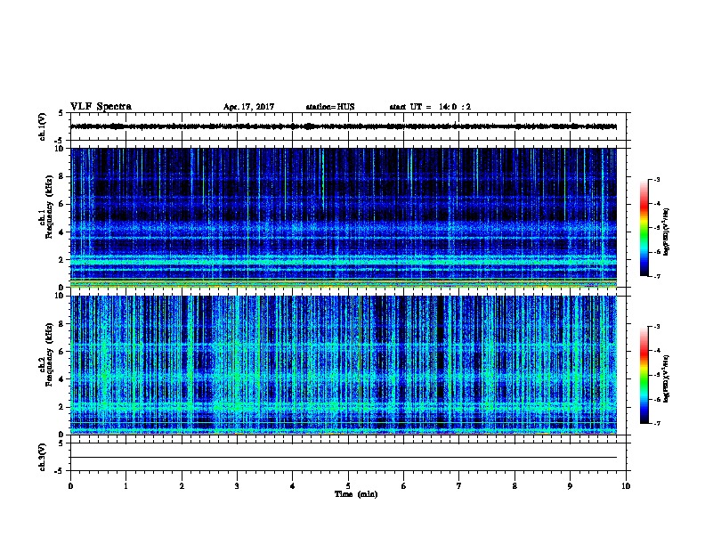Click time-axis tick label "3"
705x545 pixels.
(237, 486)
